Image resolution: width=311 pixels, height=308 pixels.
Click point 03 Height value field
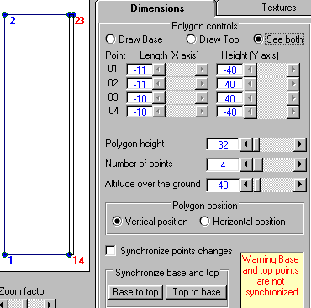click(x=230, y=98)
